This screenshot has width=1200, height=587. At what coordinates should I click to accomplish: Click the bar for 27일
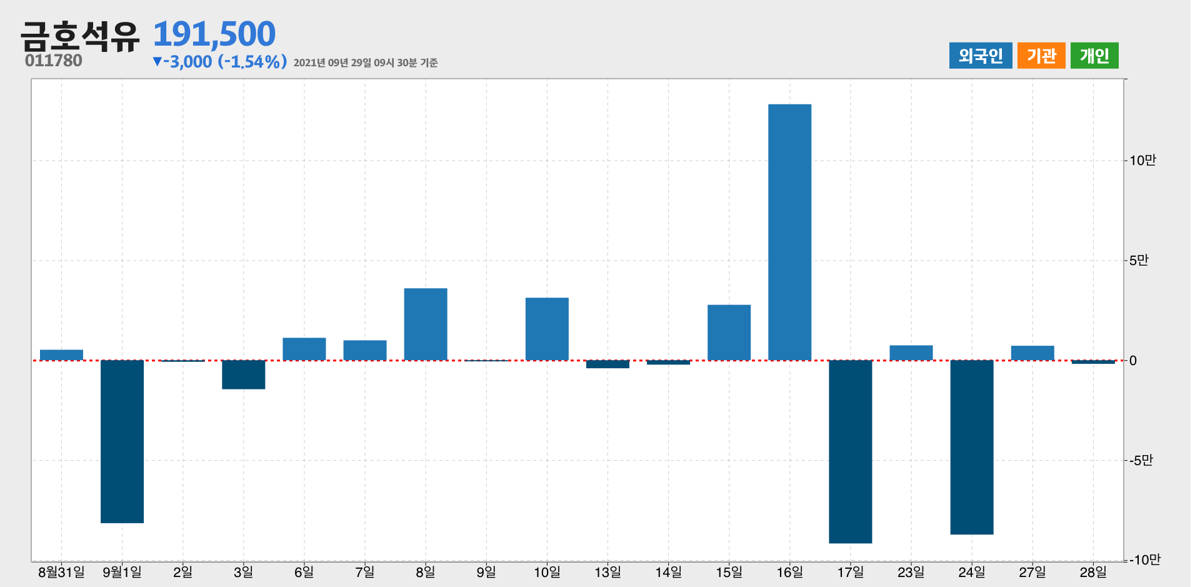1032,353
